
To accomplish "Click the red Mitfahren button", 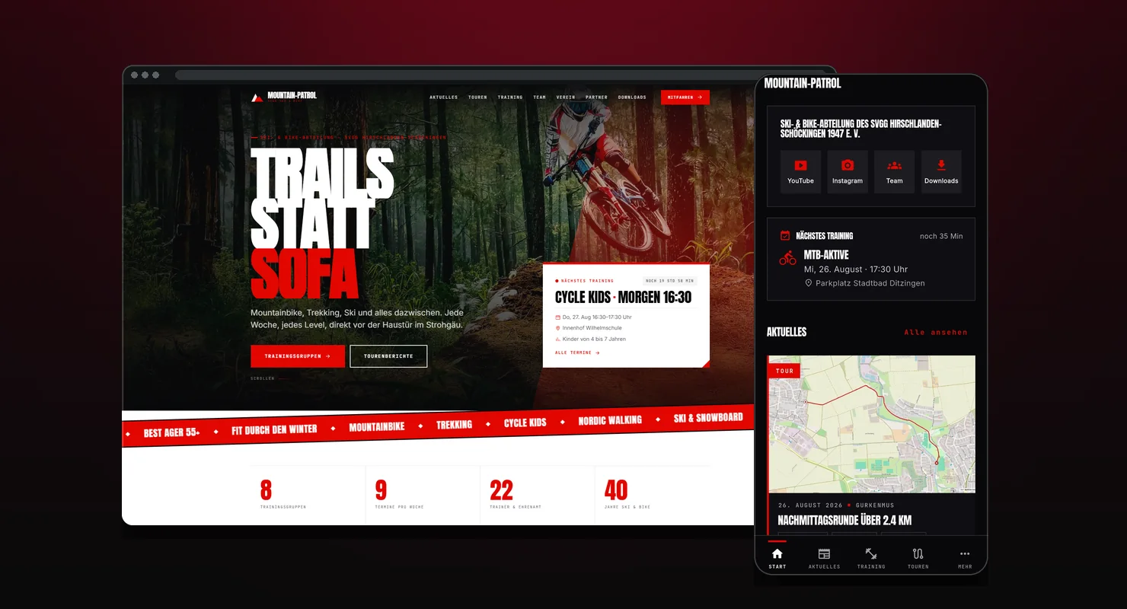I will [x=685, y=97].
